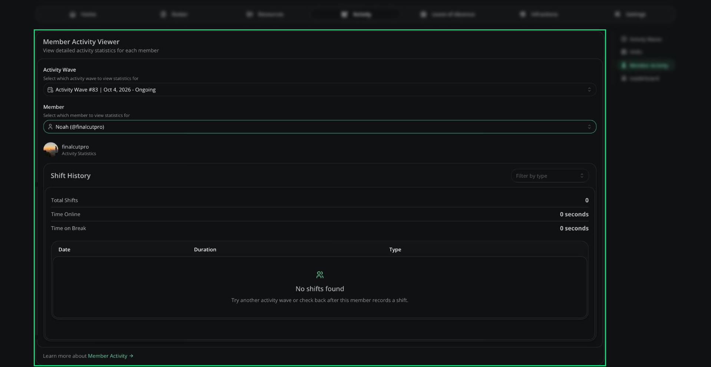The width and height of the screenshot is (711, 367).
Task: Click the Time Online value 0 seconds
Action: coord(574,214)
